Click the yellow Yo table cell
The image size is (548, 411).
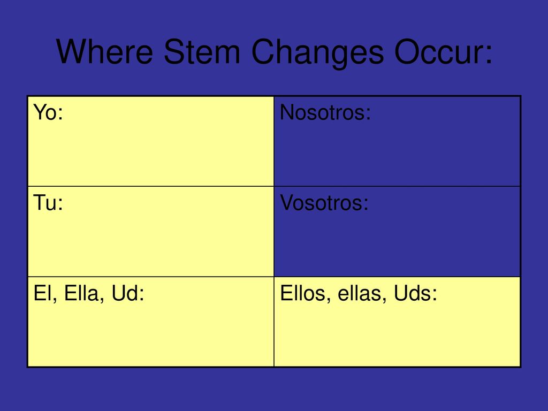tap(150, 141)
